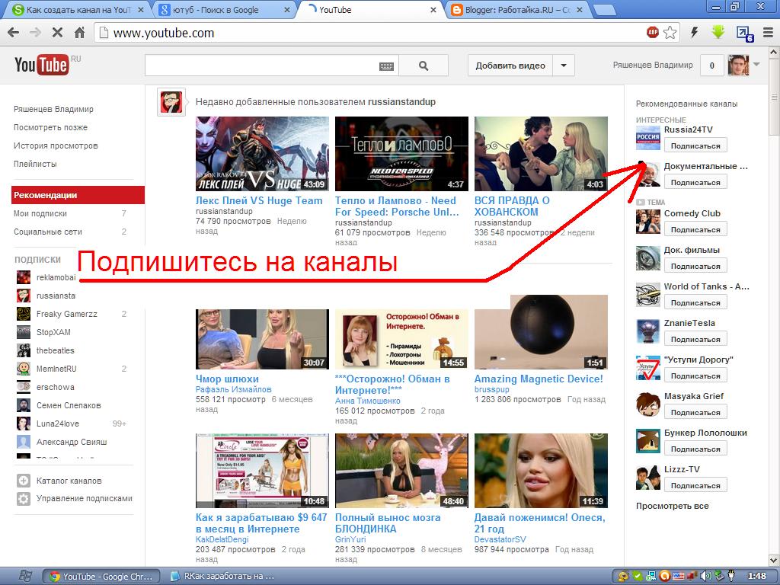Screen dimensions: 780x585
Task: Click the Добавить видео button
Action: 510,66
